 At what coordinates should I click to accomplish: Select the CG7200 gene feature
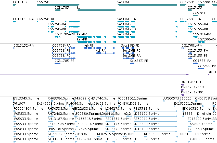click(201, 5)
